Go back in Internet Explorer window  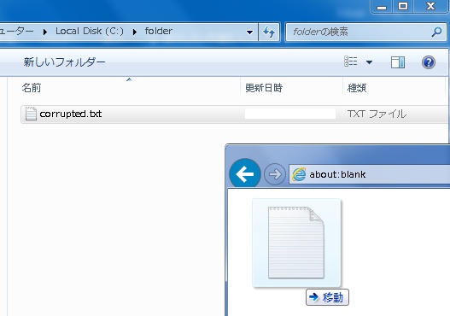click(245, 173)
